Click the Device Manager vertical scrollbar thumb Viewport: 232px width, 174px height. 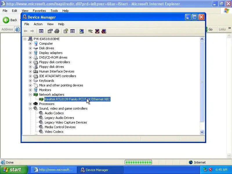click(202, 82)
